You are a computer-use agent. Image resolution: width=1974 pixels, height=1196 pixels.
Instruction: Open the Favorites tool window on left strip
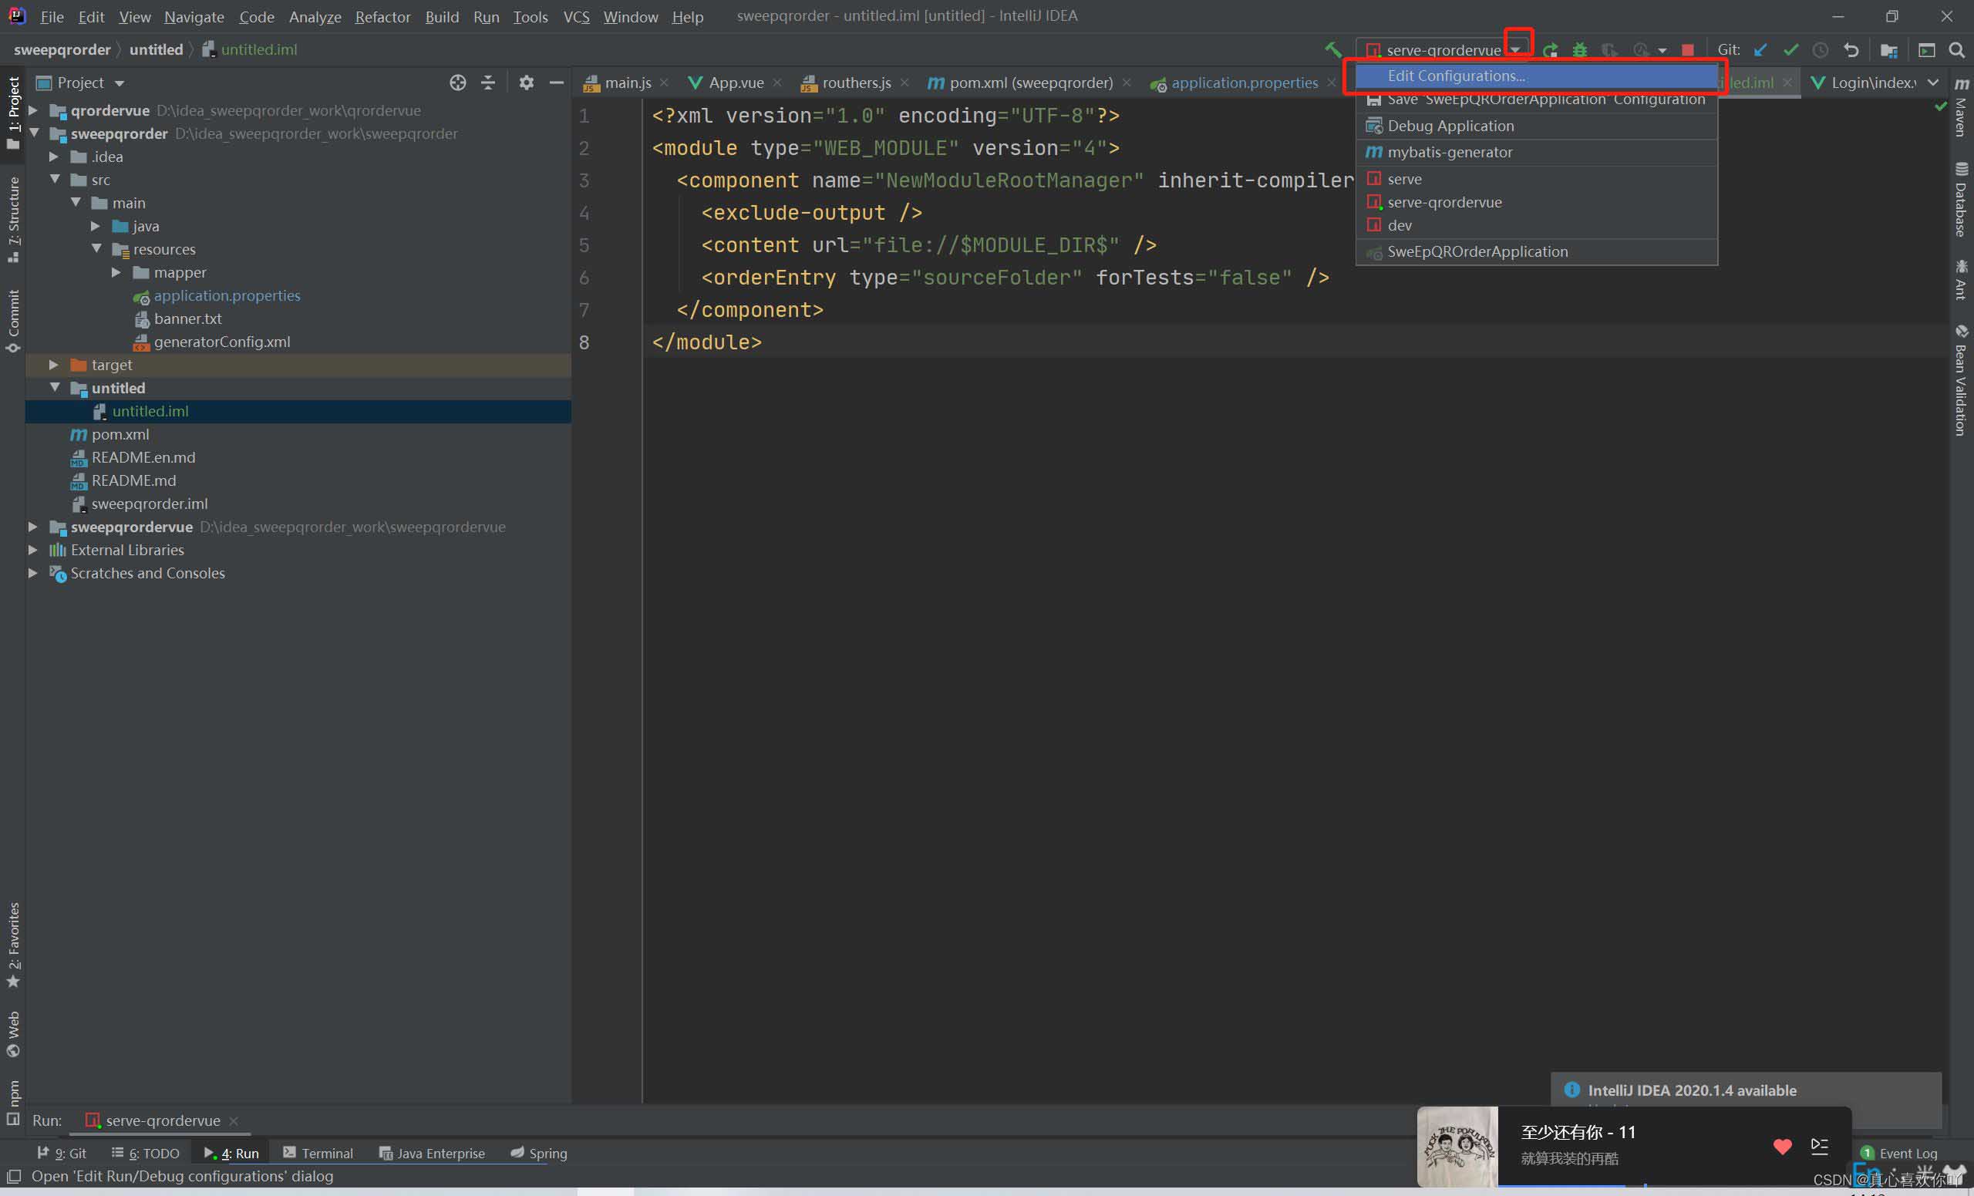coord(14,945)
